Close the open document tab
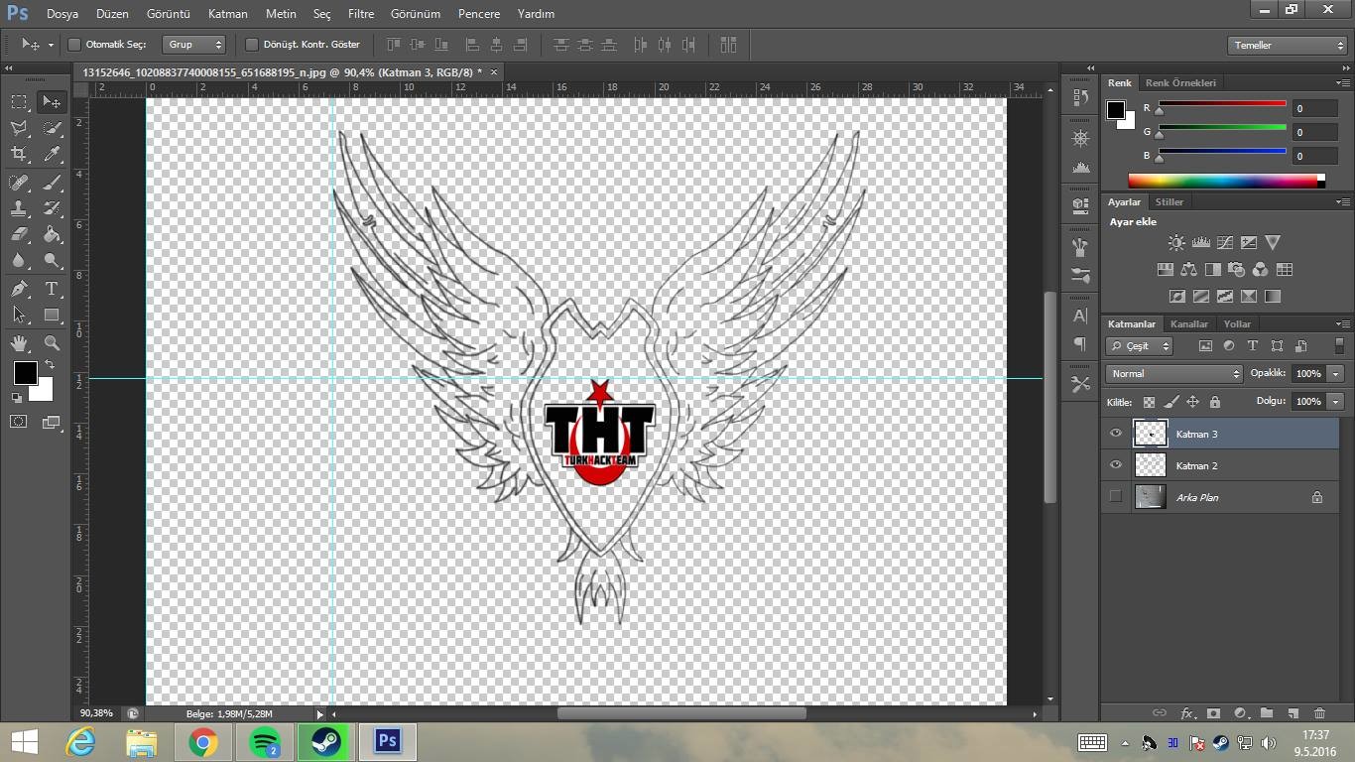The width and height of the screenshot is (1355, 762). pyautogui.click(x=493, y=71)
